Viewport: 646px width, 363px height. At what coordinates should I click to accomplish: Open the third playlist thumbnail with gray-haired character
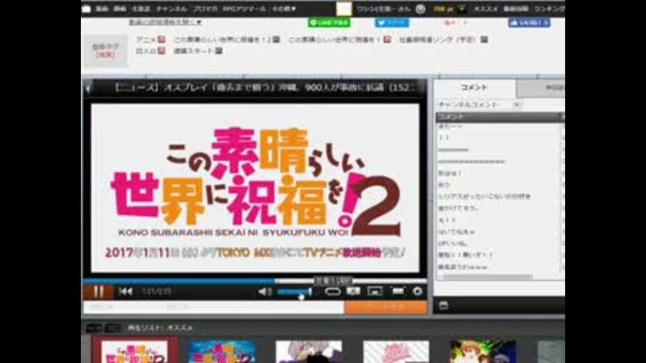pos(309,351)
